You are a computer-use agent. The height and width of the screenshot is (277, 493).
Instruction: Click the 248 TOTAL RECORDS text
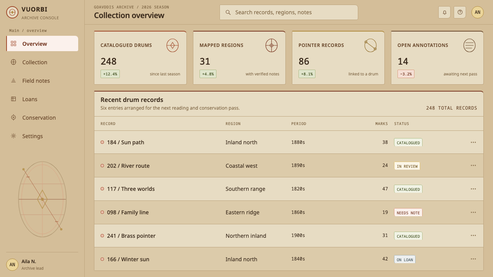click(451, 108)
